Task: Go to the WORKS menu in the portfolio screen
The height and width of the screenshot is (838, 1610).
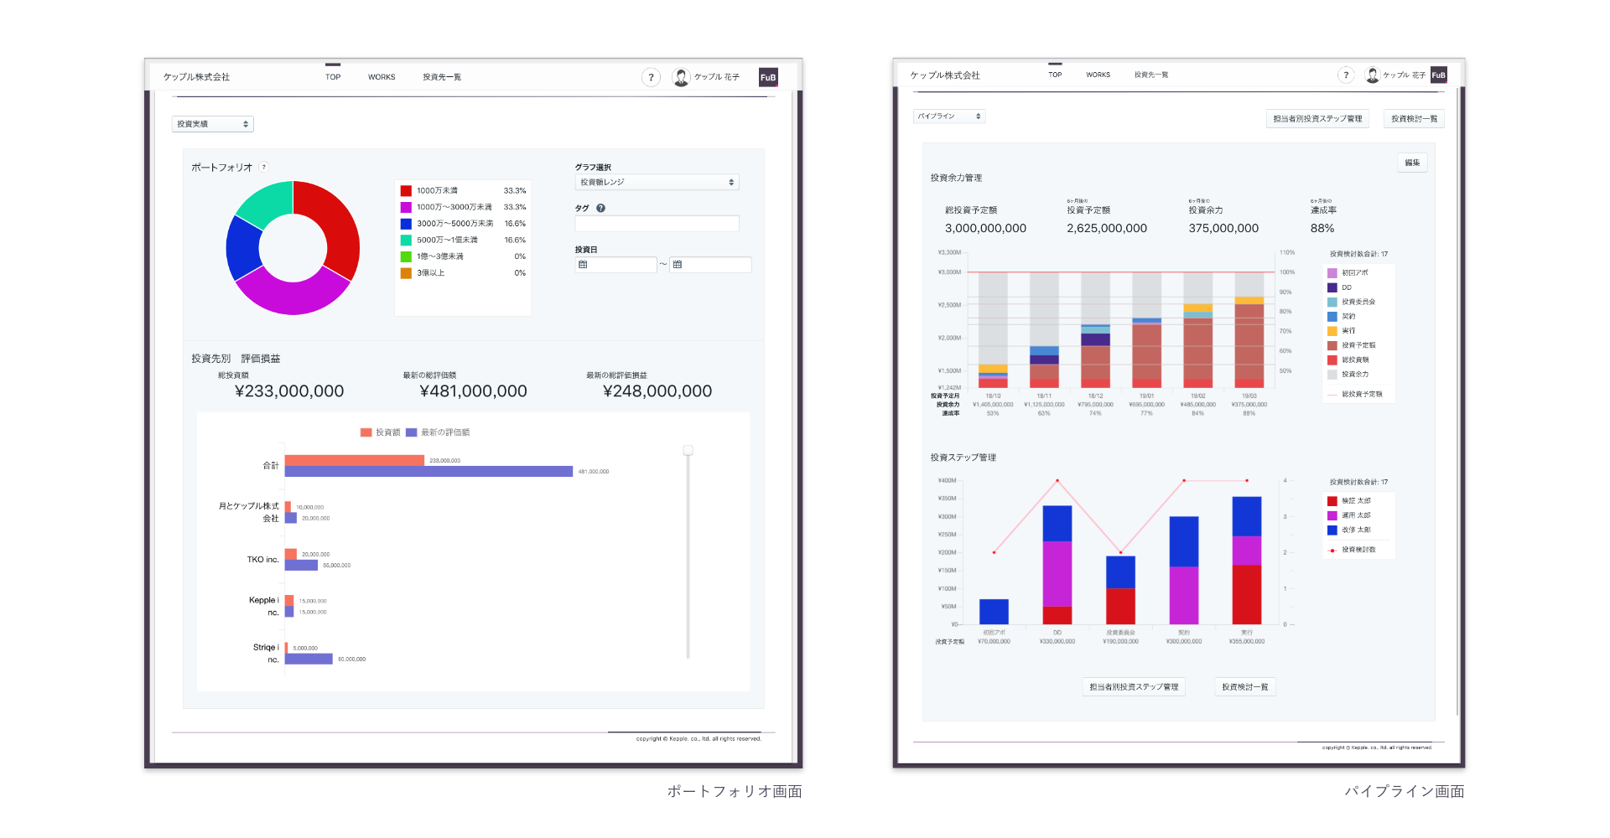Action: pos(382,77)
